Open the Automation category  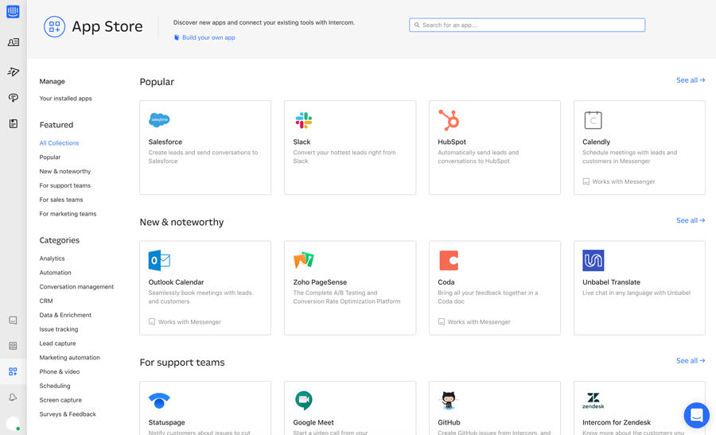tap(55, 273)
